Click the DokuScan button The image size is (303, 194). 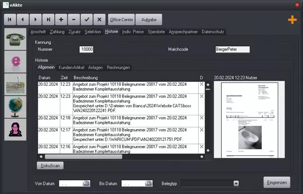[50, 166]
